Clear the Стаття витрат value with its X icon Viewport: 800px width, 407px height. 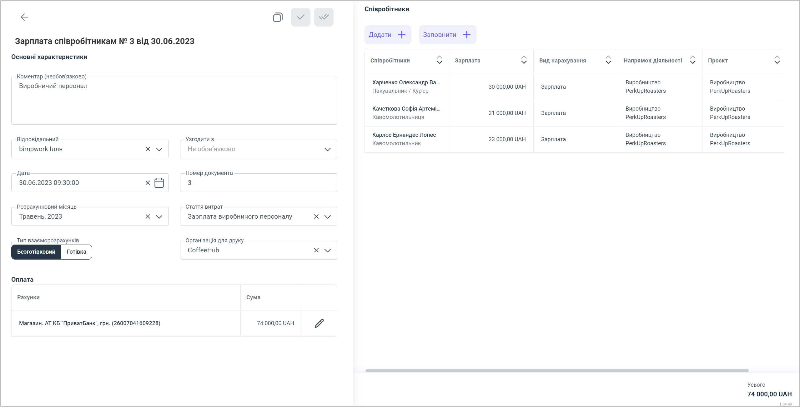pyautogui.click(x=316, y=216)
